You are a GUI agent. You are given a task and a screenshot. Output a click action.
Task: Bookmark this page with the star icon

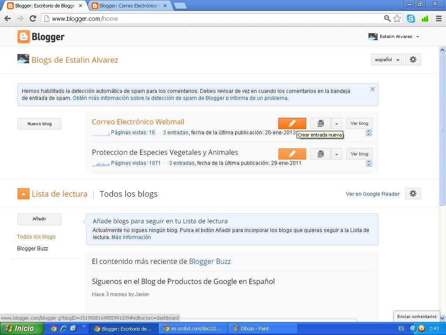[x=397, y=19]
